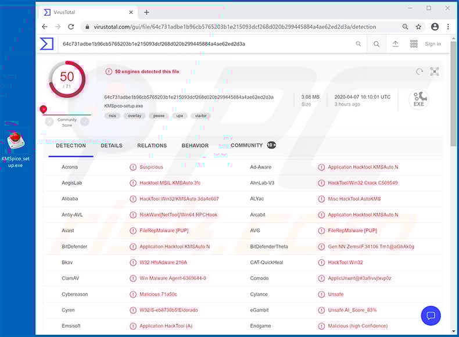The width and height of the screenshot is (459, 337).
Task: Click the VirusTotal logo icon
Action: click(x=46, y=44)
